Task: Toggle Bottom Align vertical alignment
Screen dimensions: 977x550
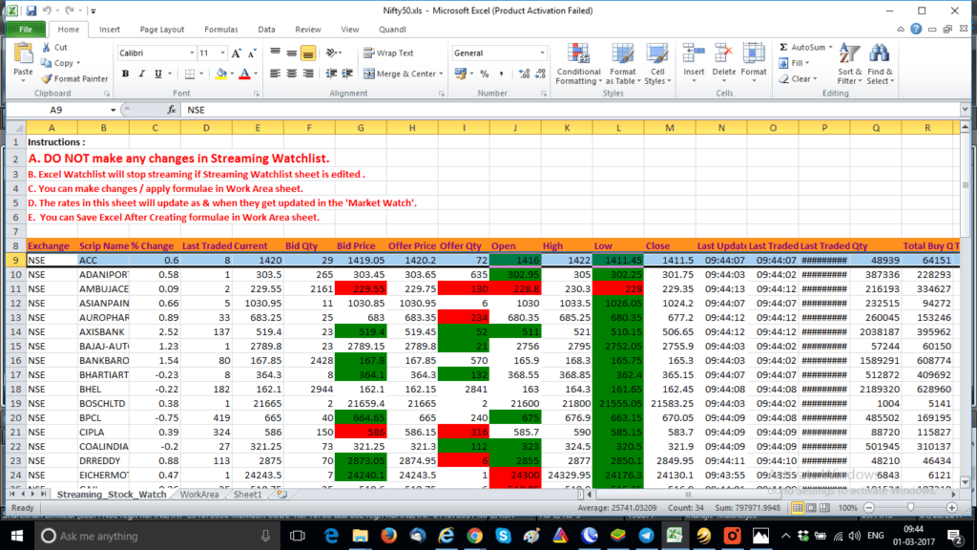Action: (x=308, y=53)
